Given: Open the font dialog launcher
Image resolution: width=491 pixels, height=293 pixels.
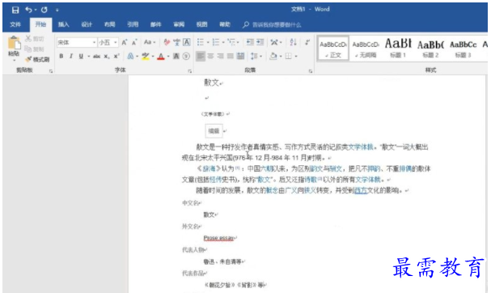Looking at the screenshot, I should pos(190,71).
